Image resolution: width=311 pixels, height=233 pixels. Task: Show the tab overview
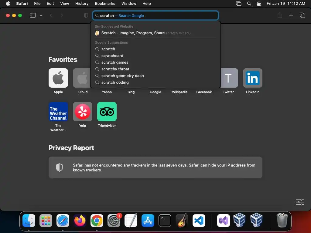coord(302,15)
